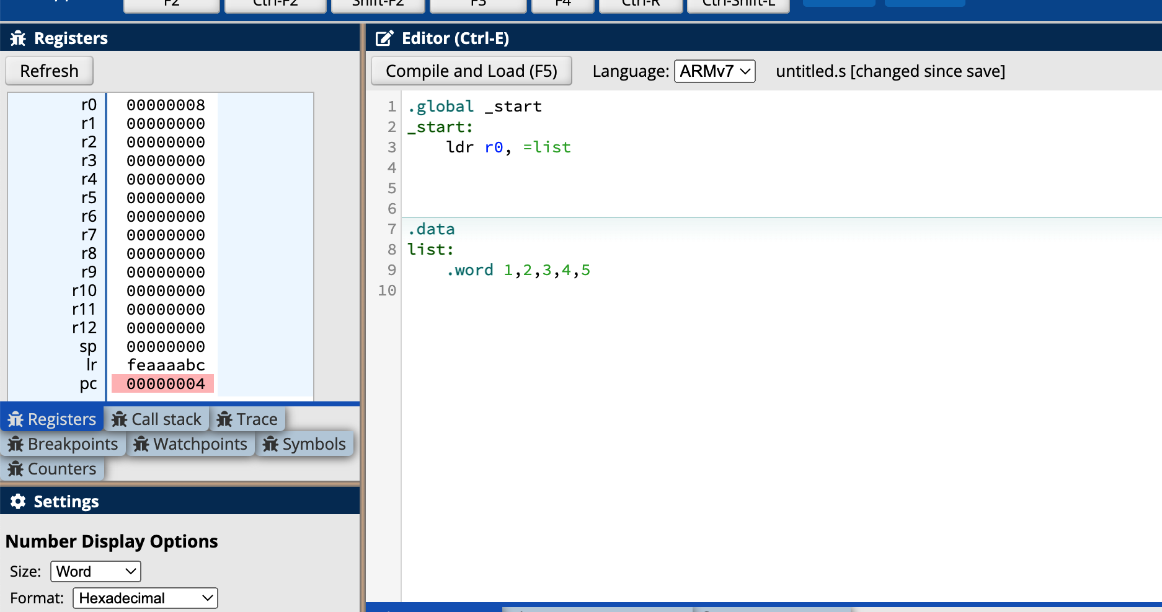Click the bug icon on Breakpoints tab
The image size is (1162, 612).
[16, 444]
